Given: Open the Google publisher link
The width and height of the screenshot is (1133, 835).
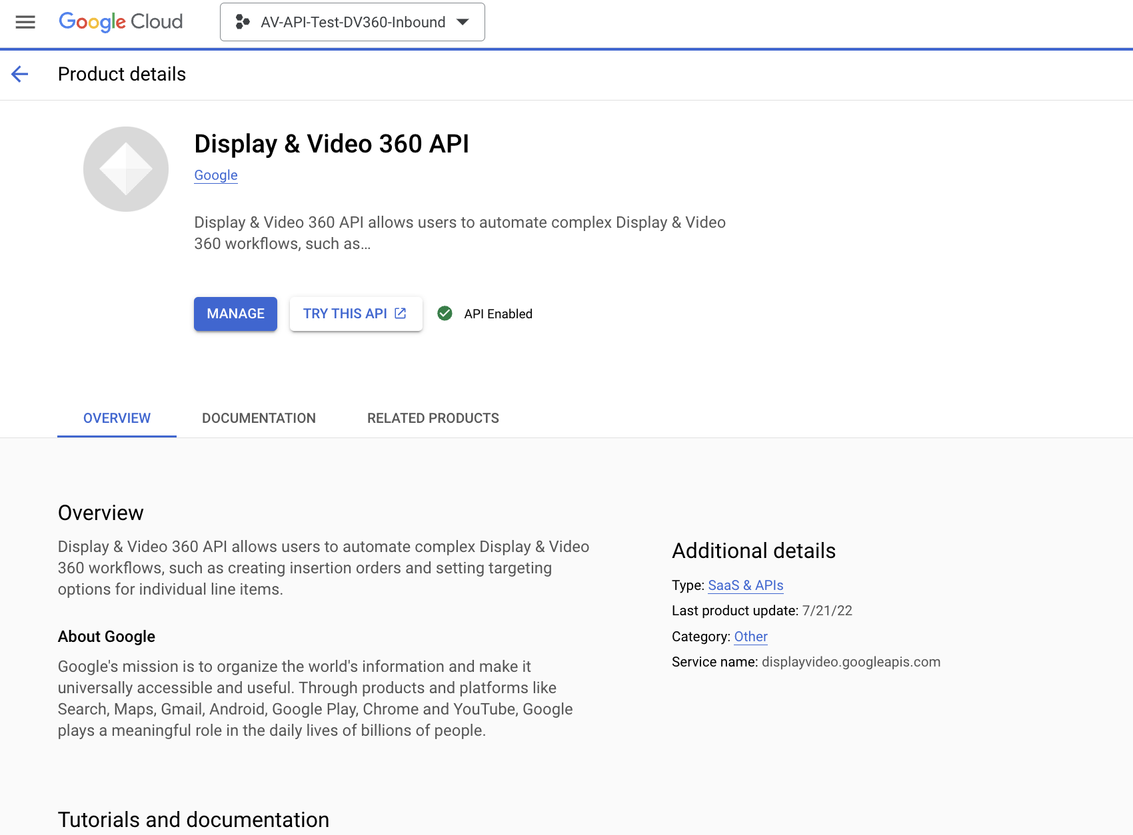Looking at the screenshot, I should tap(216, 175).
